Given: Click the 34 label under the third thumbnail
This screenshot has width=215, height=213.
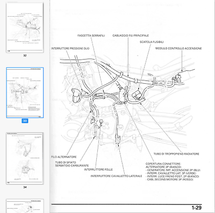Looking at the screenshot, I should (x=25, y=187).
